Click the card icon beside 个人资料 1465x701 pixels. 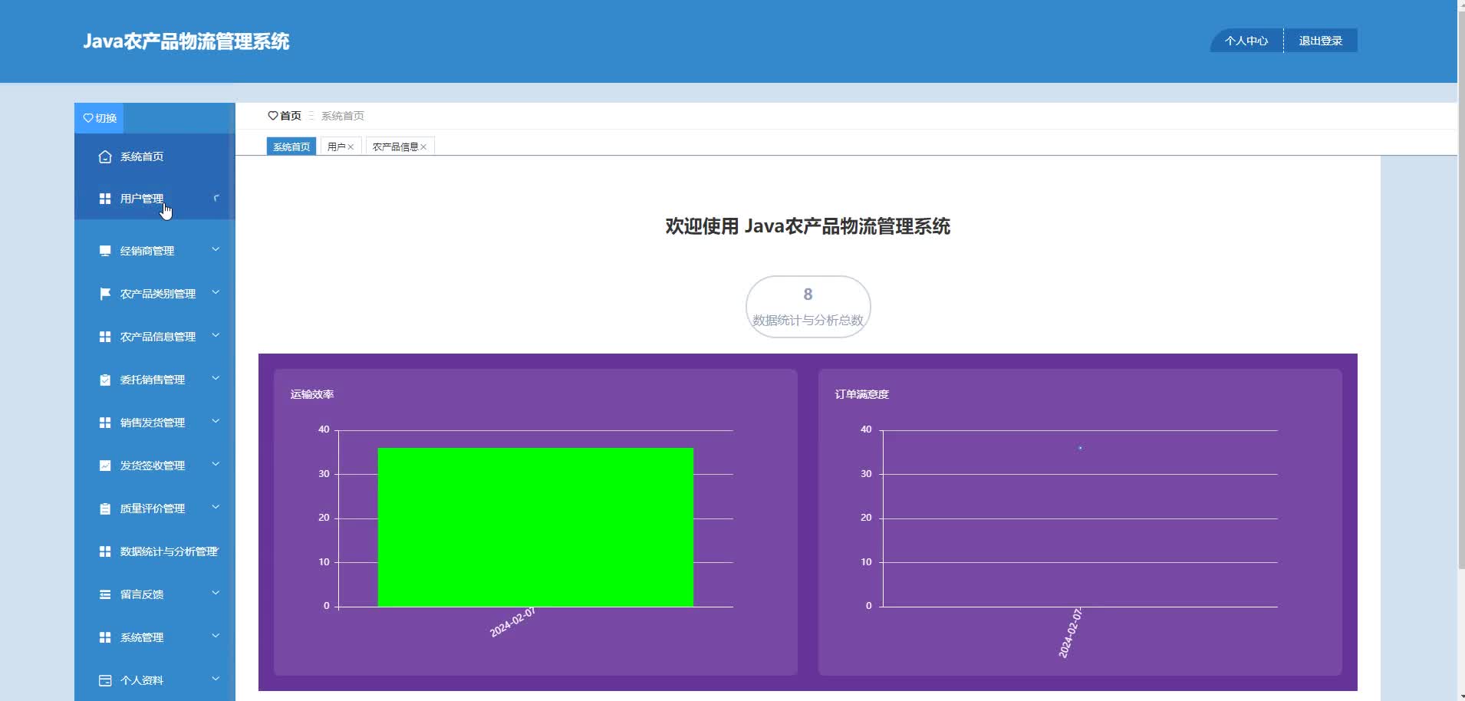(x=105, y=680)
